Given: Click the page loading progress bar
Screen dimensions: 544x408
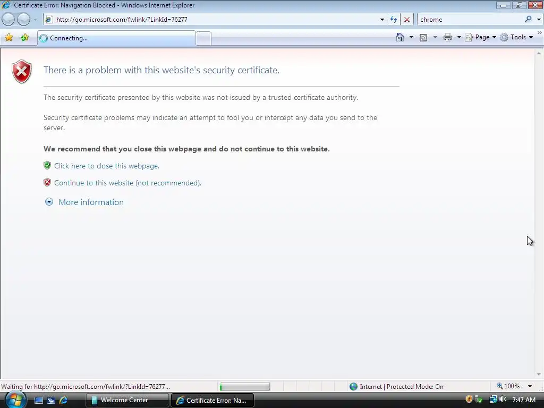Looking at the screenshot, I should (244, 386).
